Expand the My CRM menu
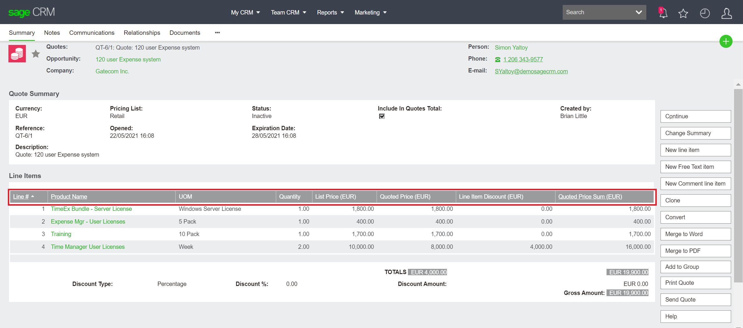The height and width of the screenshot is (328, 743). (245, 12)
